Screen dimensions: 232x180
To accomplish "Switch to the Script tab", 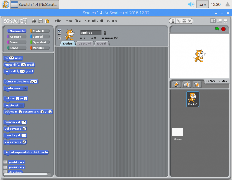I will (68, 44).
